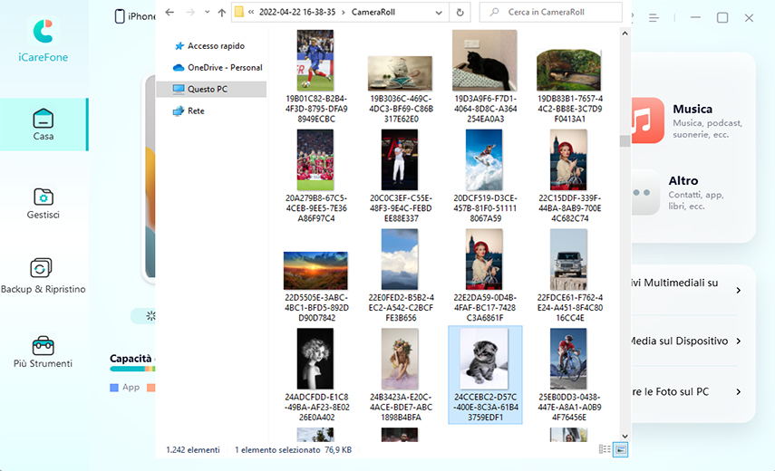The width and height of the screenshot is (775, 471).
Task: Open the Gestisci manage section
Action: (x=43, y=197)
